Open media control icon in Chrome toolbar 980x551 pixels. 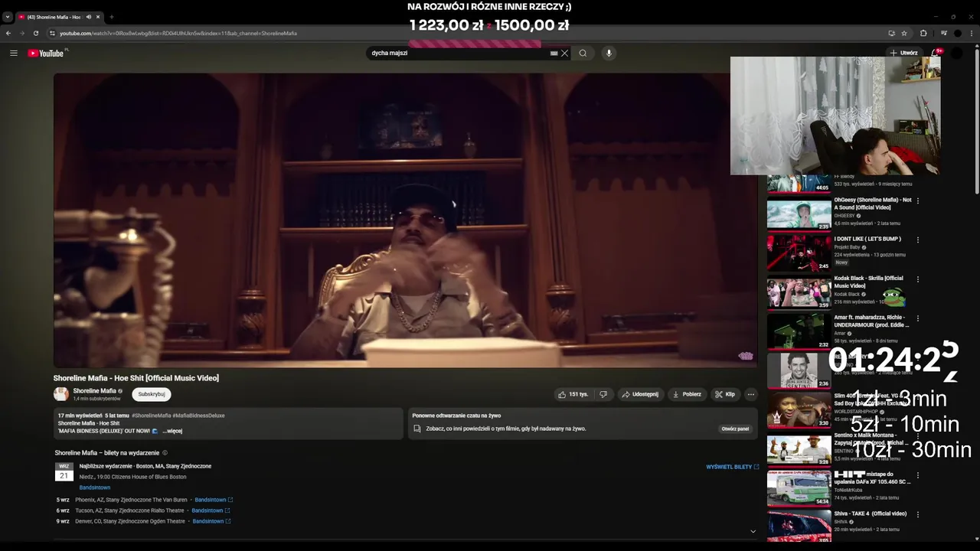point(943,33)
